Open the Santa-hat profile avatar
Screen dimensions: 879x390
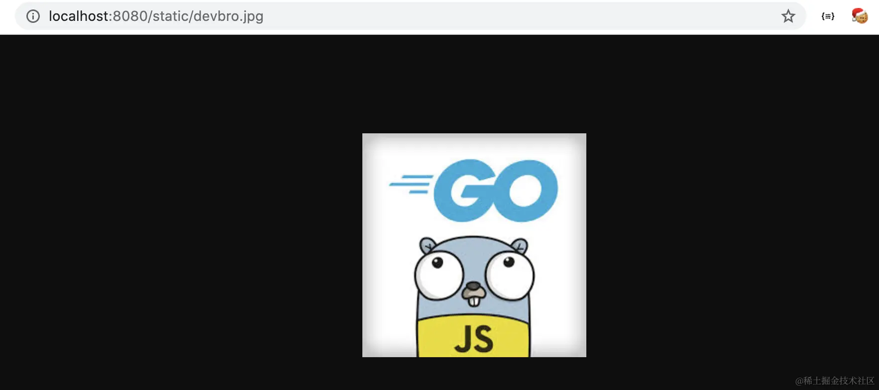860,16
